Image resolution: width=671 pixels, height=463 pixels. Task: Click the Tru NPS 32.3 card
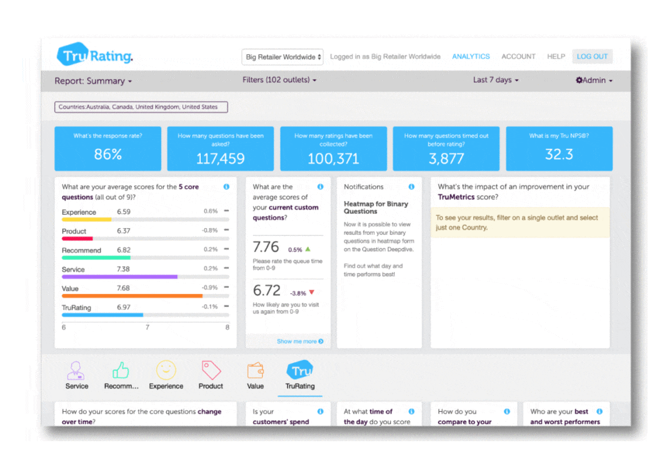click(559, 149)
